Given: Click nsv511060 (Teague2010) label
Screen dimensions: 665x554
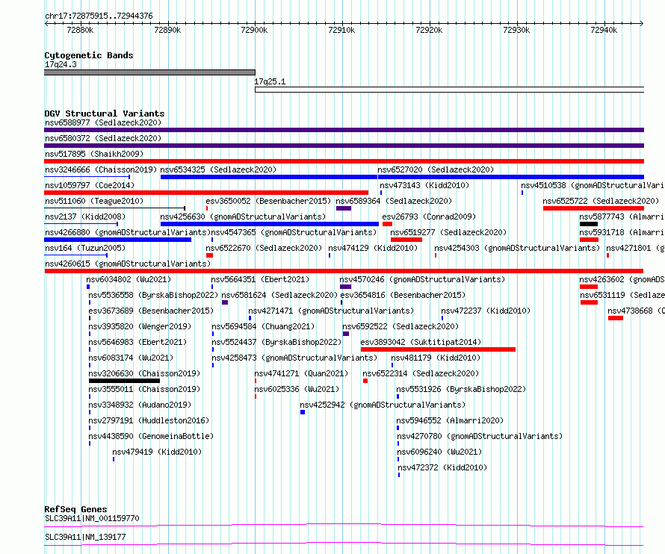Looking at the screenshot, I should click(94, 201).
